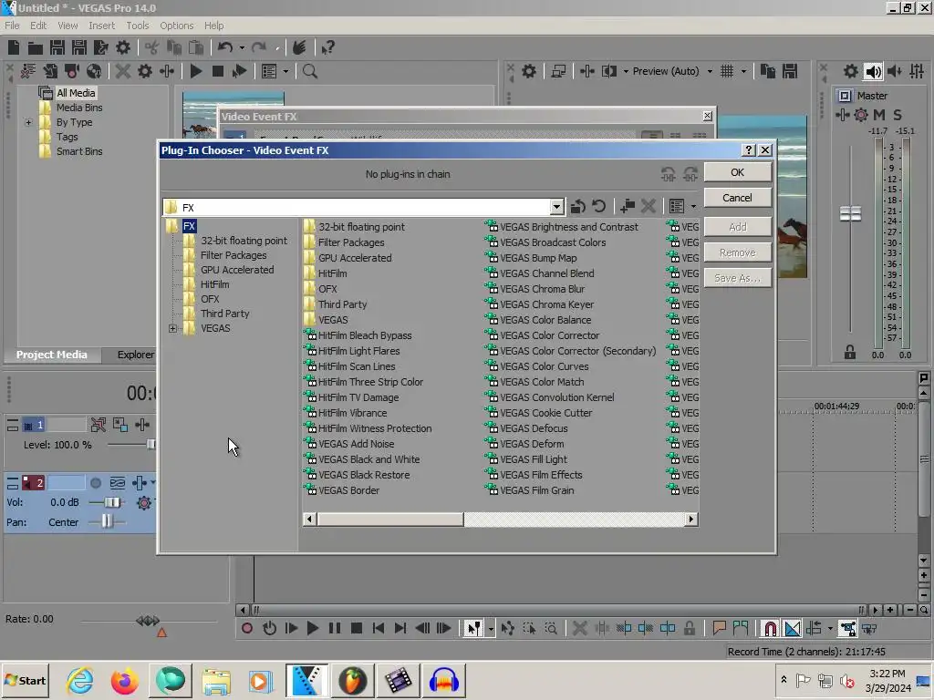The width and height of the screenshot is (934, 700).
Task: Cancel the Plug-In Chooser dialog
Action: 737,198
